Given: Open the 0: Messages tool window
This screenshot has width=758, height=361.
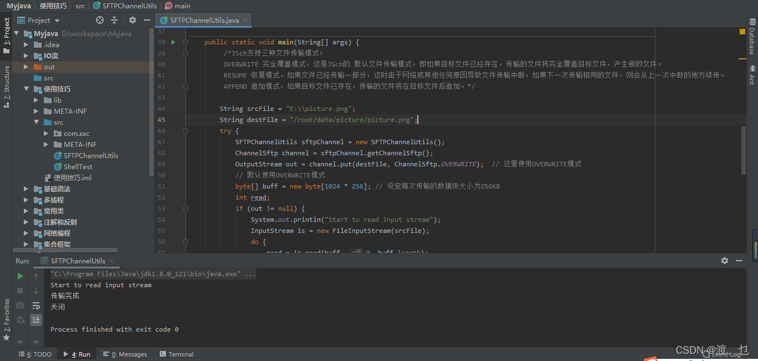Looking at the screenshot, I should pyautogui.click(x=125, y=354).
